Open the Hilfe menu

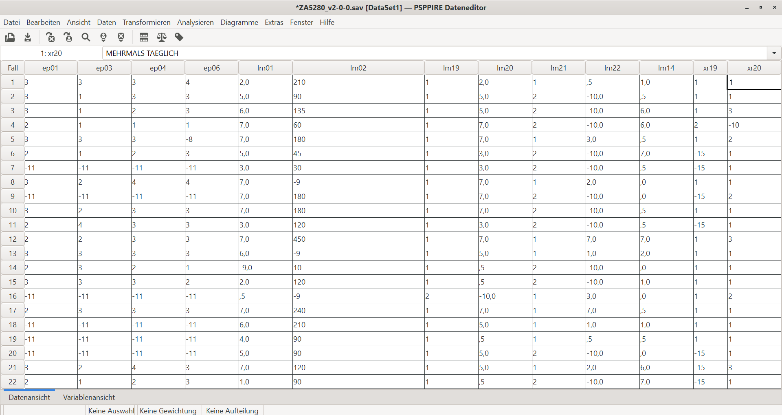pyautogui.click(x=327, y=22)
